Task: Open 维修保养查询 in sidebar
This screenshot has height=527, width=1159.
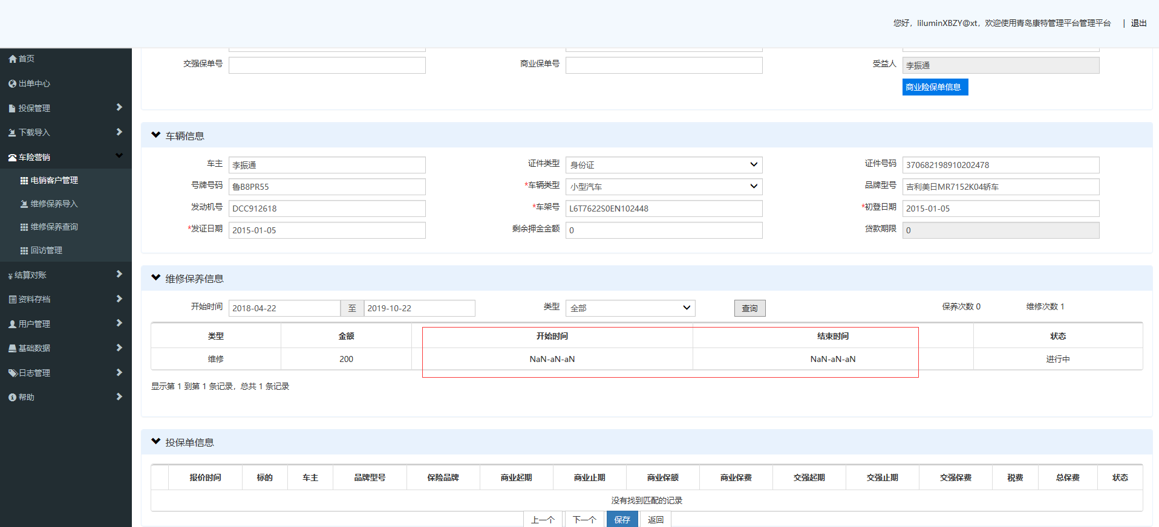Action: [x=54, y=227]
